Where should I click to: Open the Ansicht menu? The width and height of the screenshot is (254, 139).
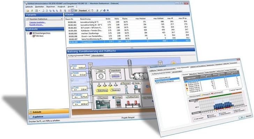[x=70, y=7]
